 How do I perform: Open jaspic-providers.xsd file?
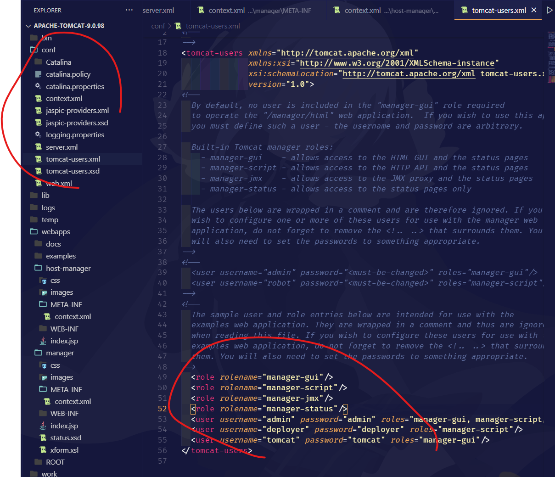click(x=77, y=123)
